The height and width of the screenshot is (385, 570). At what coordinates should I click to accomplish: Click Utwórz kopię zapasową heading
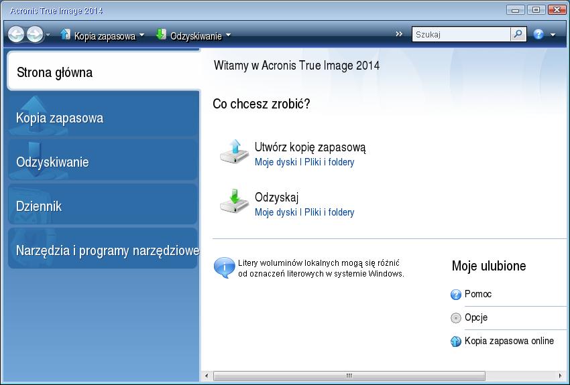(x=310, y=147)
